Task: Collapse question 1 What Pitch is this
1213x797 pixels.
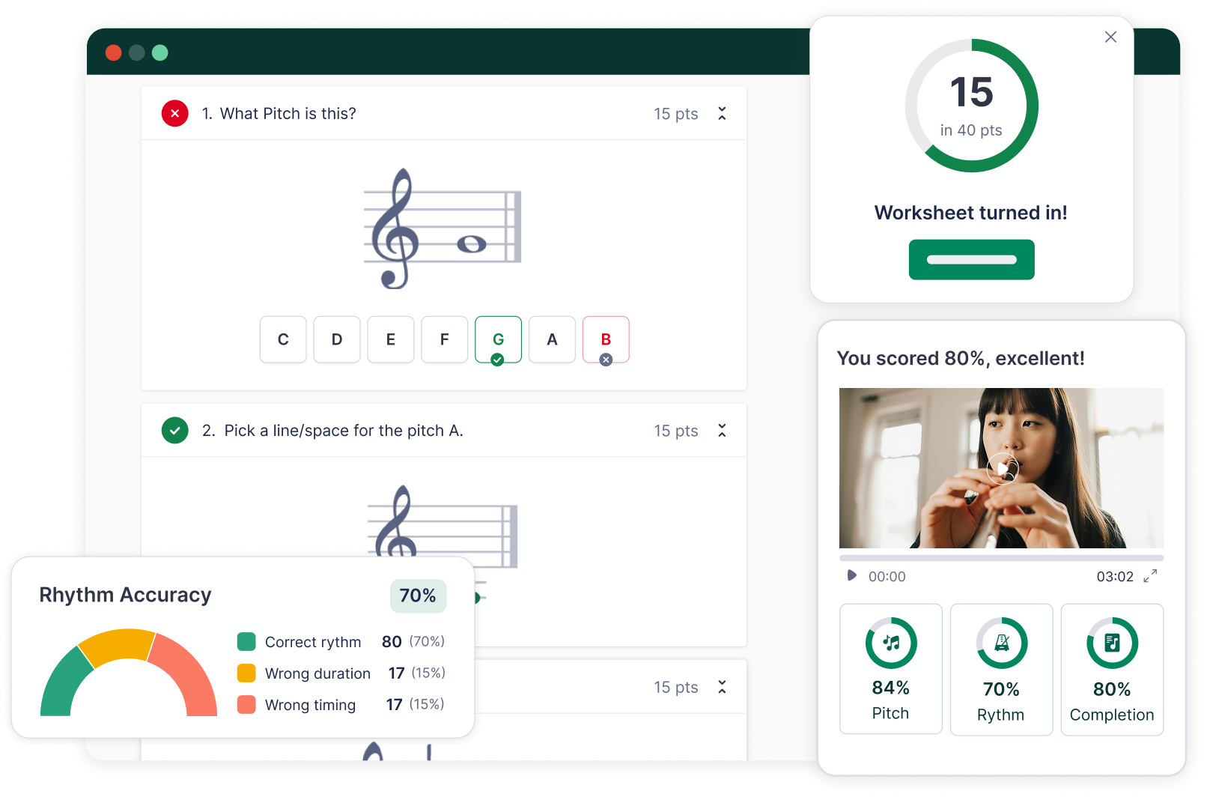Action: pos(722,113)
